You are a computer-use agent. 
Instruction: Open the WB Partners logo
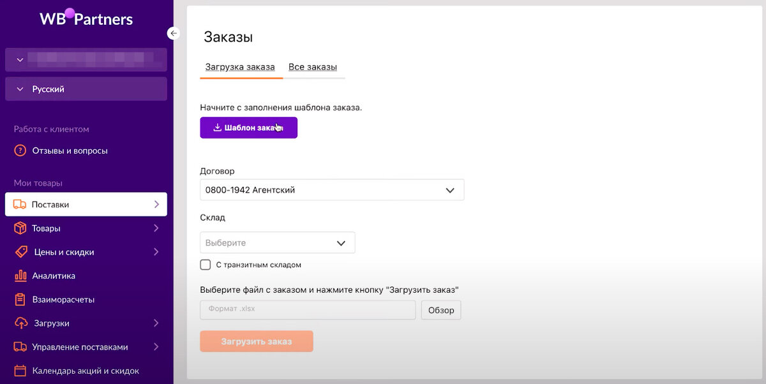point(86,18)
